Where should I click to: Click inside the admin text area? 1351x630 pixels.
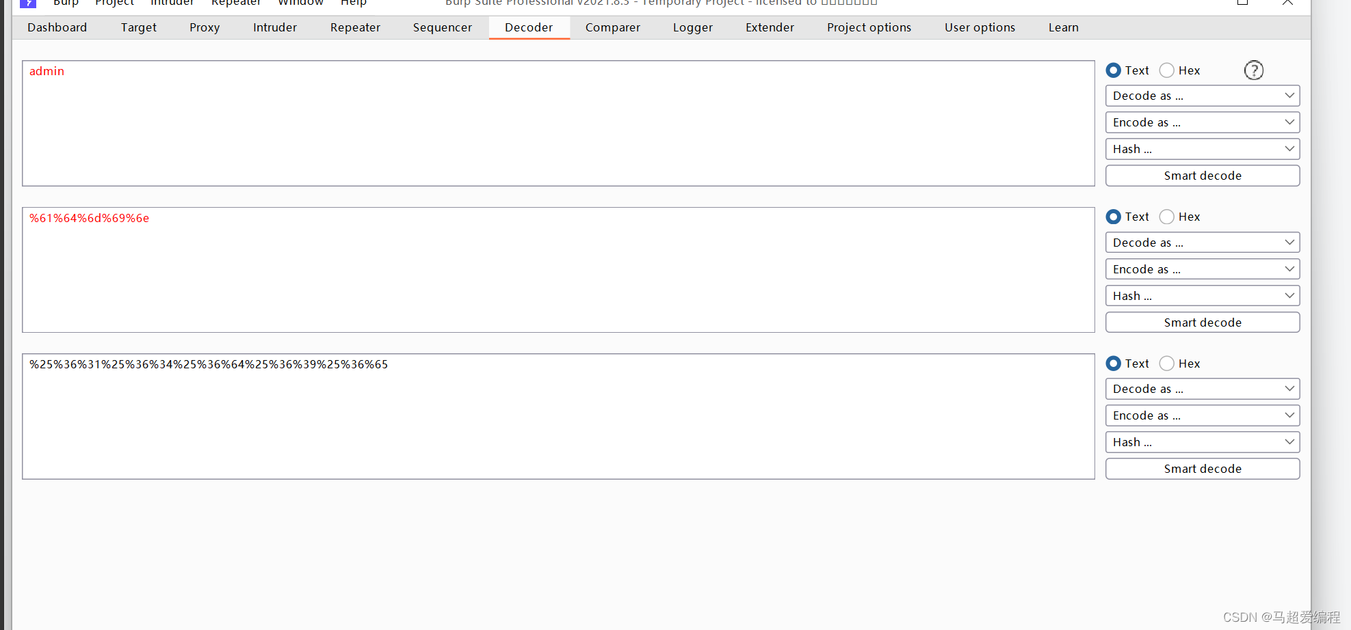[x=558, y=123]
